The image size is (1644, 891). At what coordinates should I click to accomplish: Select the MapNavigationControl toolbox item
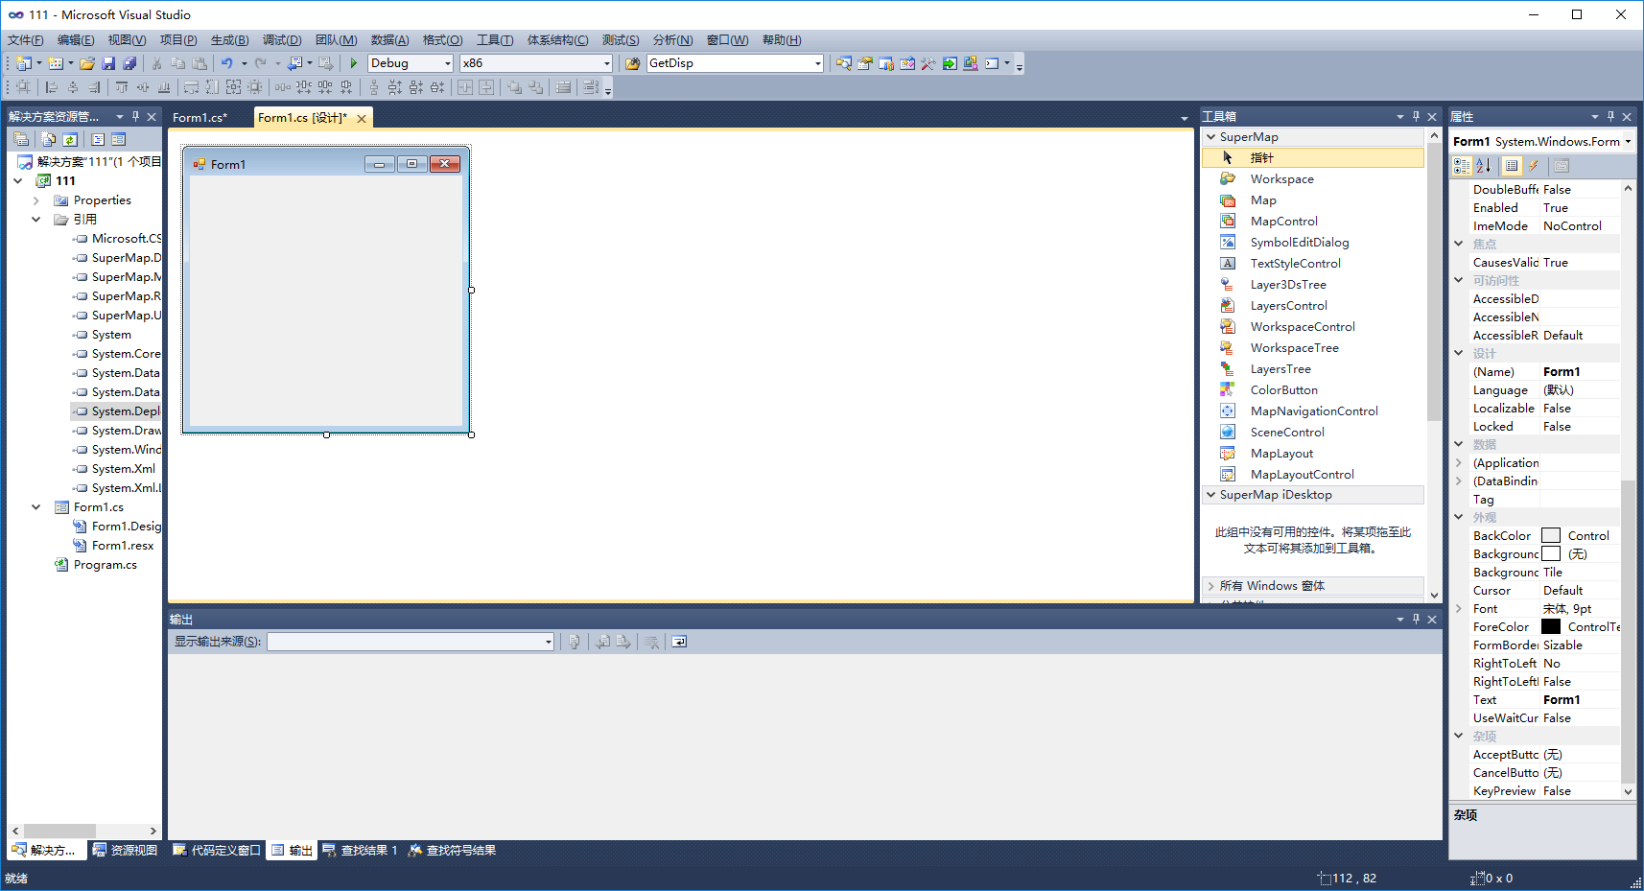click(1312, 411)
